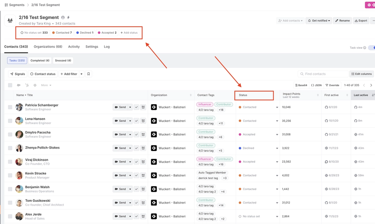
Task: Click the Export button
Action: click(x=361, y=20)
